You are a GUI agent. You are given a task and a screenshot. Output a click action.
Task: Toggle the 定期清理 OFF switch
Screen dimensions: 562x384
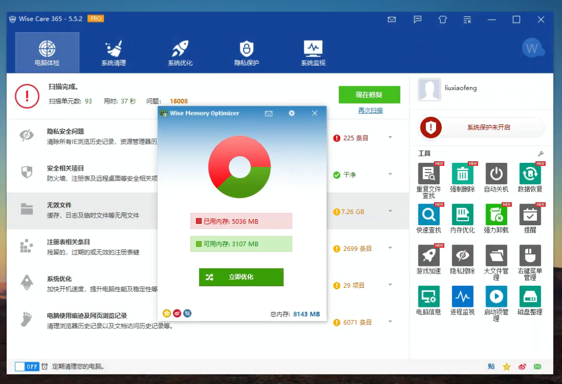(x=27, y=366)
